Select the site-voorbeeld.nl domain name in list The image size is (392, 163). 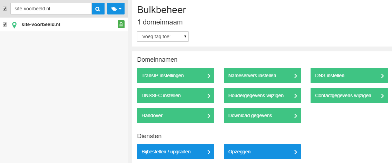pos(41,25)
